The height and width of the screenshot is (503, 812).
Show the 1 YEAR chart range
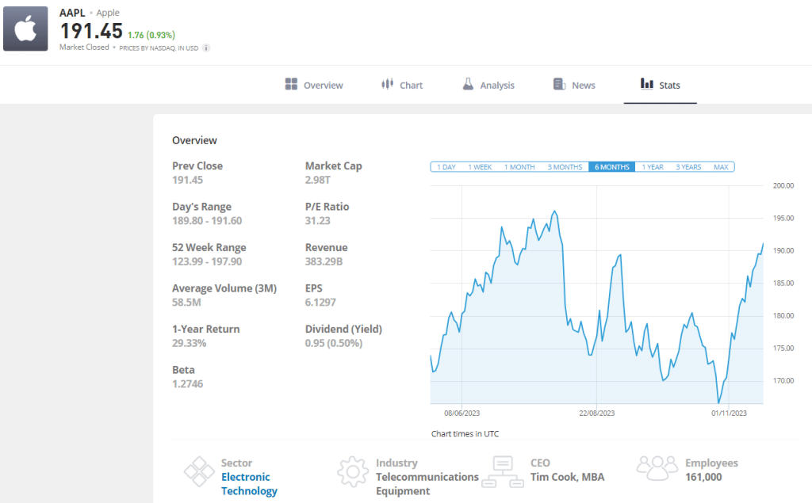pos(653,167)
